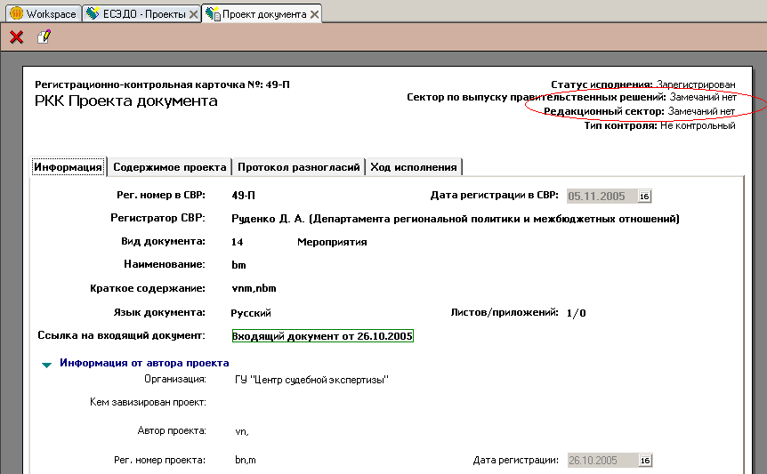
Task: Click the ЕСЭДО - Проекты tab icon
Action: [93, 13]
